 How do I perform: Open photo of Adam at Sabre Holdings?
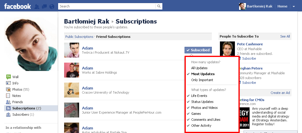point(72,70)
